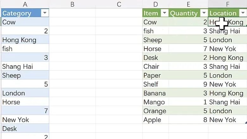Viewport: 247px width, 139px height.
Task: Click the London cell in the Paper row
Action: 225,76
